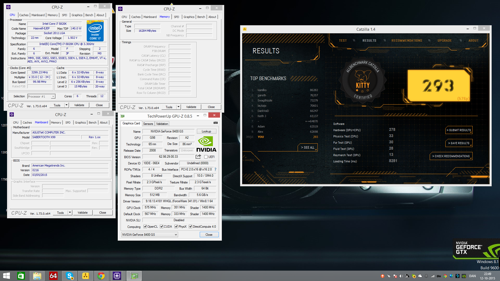This screenshot has width=500, height=281.
Task: Switch to CPU-Z via its taskbar icon
Action: click(x=117, y=276)
